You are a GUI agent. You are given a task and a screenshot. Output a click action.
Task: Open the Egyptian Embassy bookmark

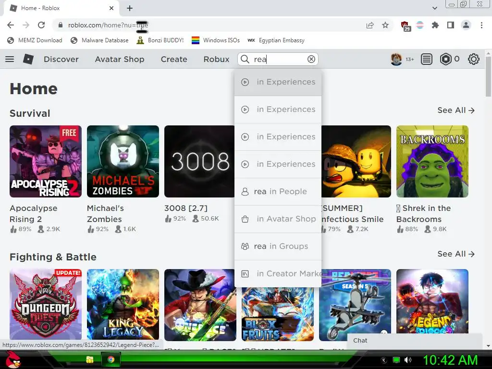[276, 40]
